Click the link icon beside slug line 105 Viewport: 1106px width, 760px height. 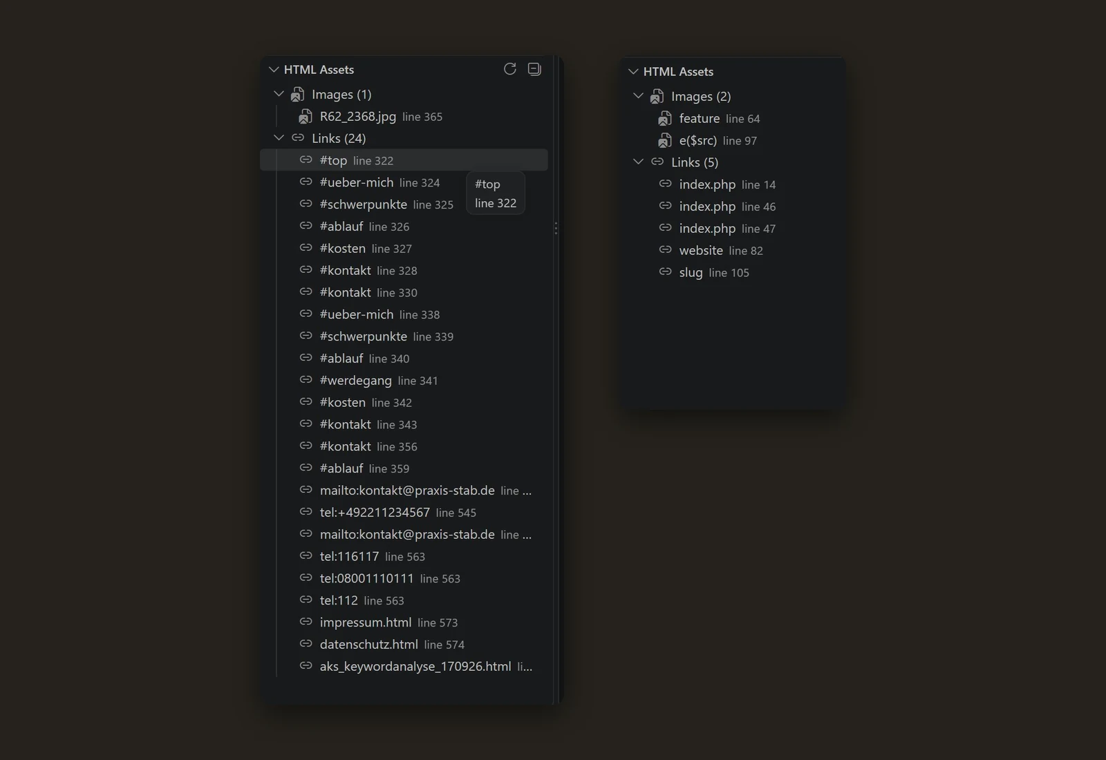[x=665, y=272]
